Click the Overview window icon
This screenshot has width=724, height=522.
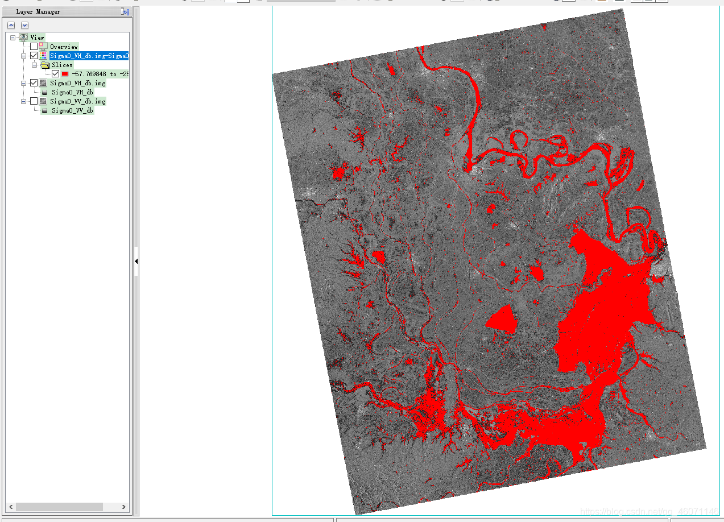tap(43, 47)
